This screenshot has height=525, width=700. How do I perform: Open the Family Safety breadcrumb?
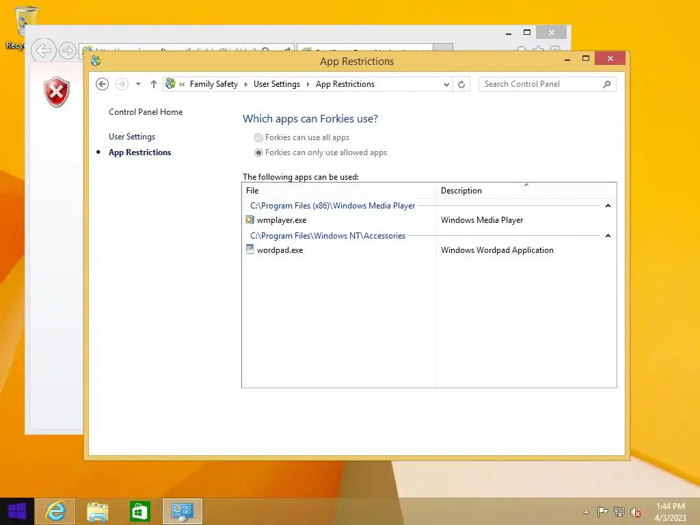214,84
